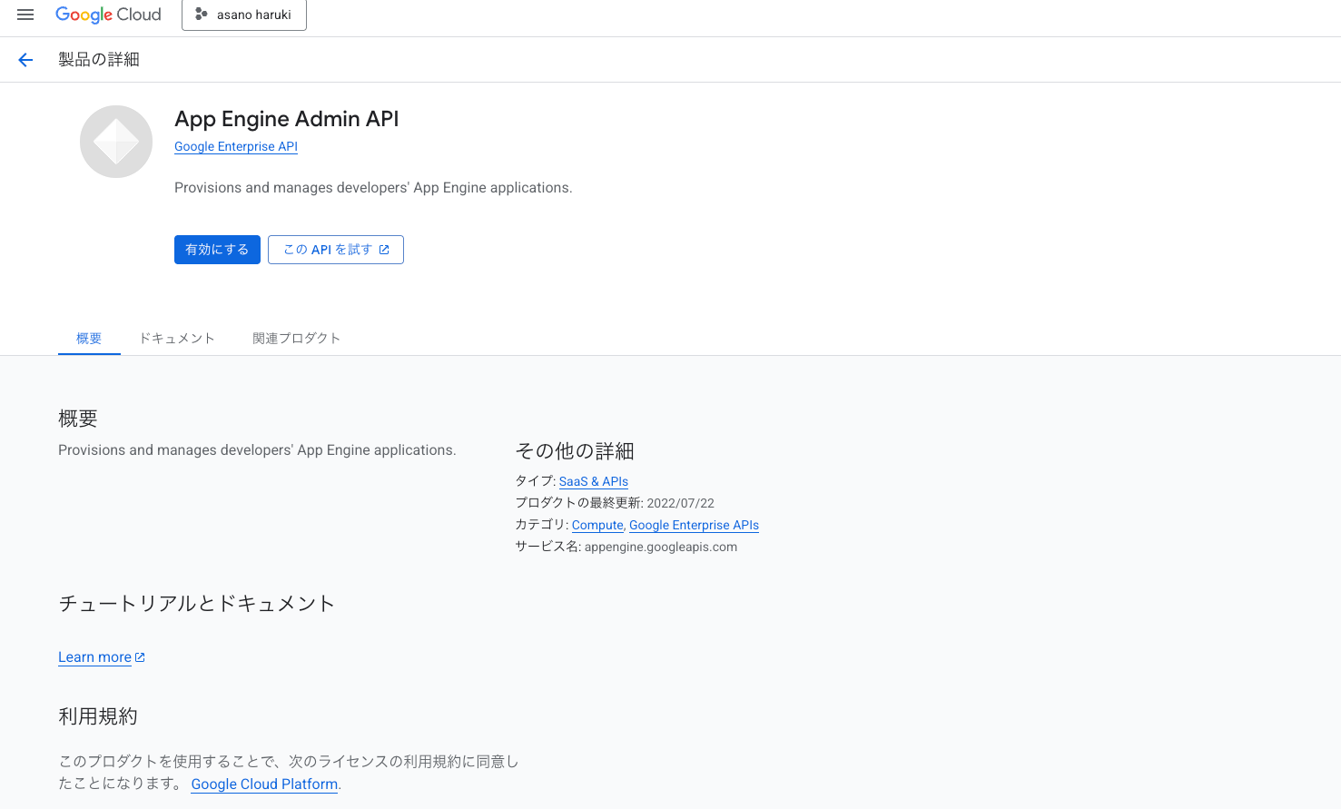
Task: Click the Google Cloud logo
Action: click(x=108, y=15)
